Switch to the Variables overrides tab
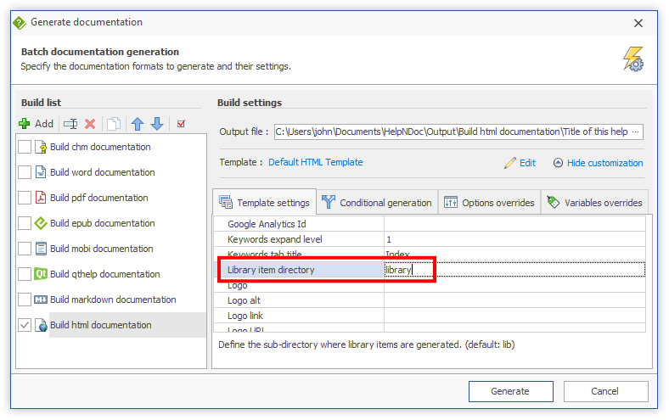 click(595, 203)
